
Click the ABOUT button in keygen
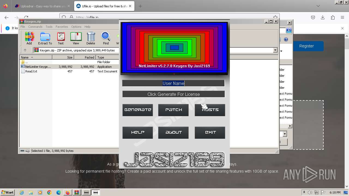pos(173,133)
